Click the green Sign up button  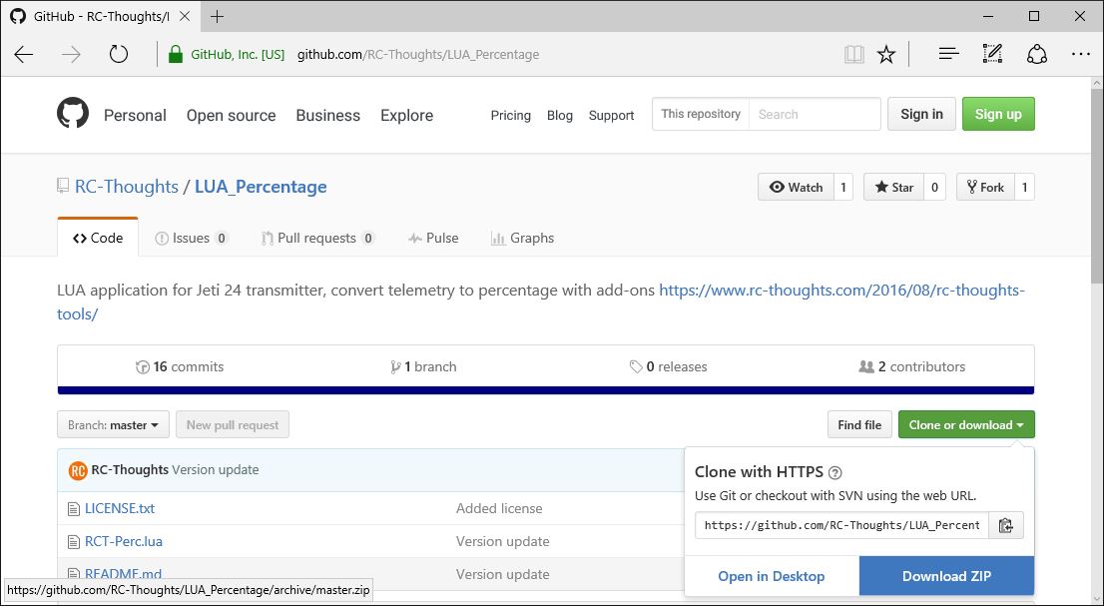(x=998, y=114)
